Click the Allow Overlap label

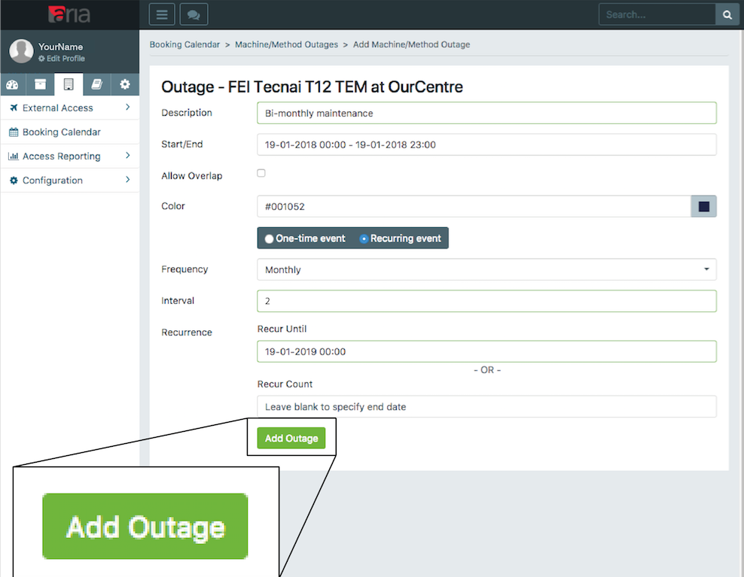pos(192,176)
